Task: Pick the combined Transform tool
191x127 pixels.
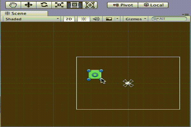Action: click(x=90, y=5)
